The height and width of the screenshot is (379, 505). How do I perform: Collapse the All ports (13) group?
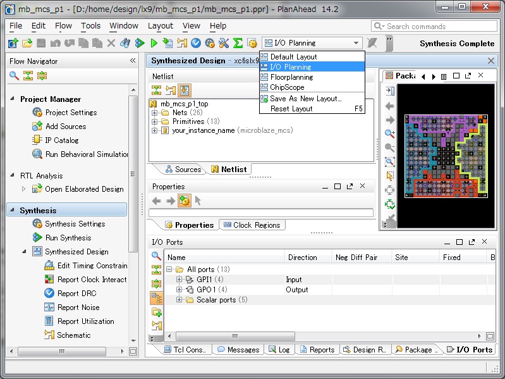pyautogui.click(x=169, y=270)
